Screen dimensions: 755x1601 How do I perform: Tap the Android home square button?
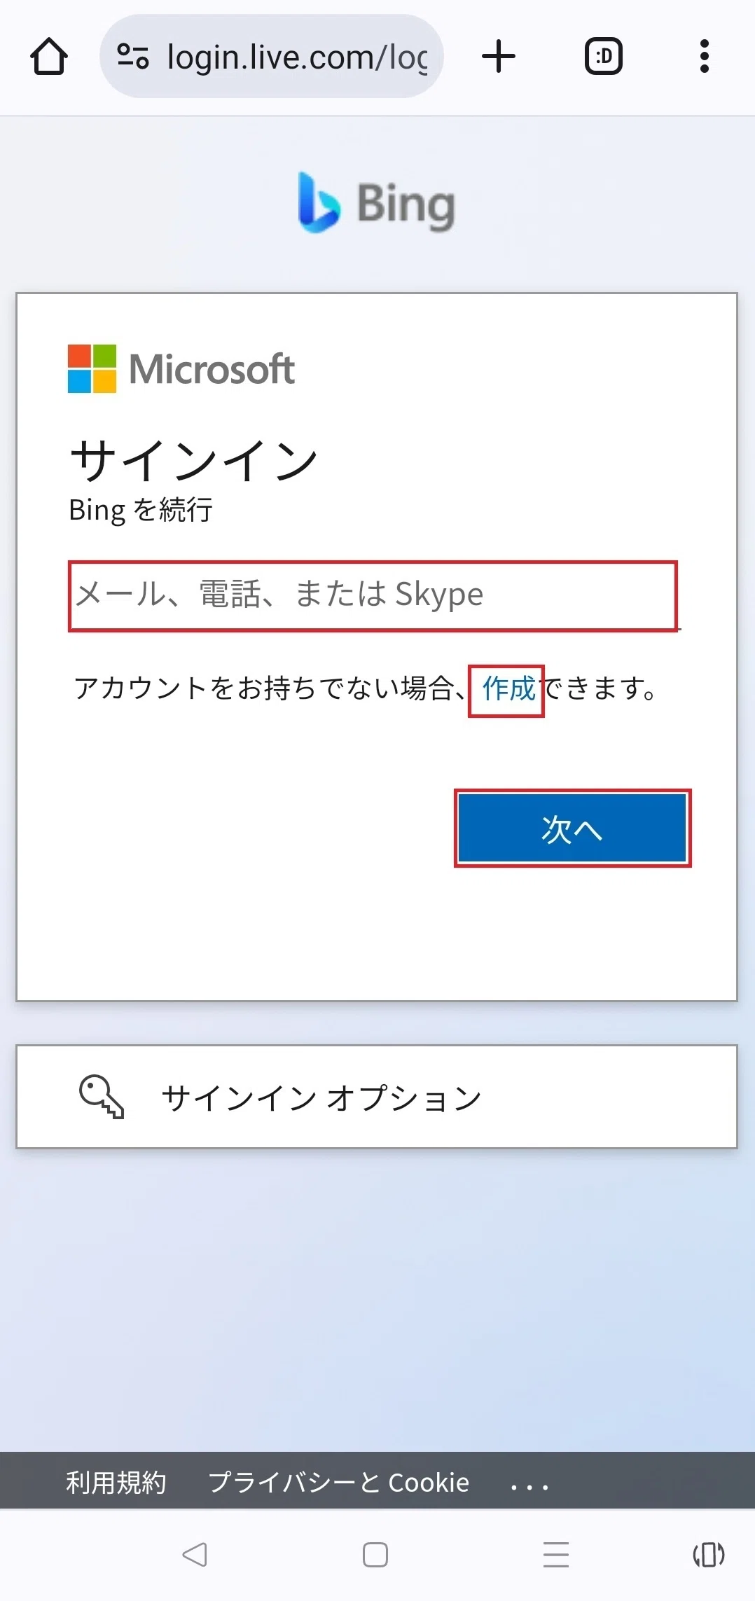(375, 1555)
